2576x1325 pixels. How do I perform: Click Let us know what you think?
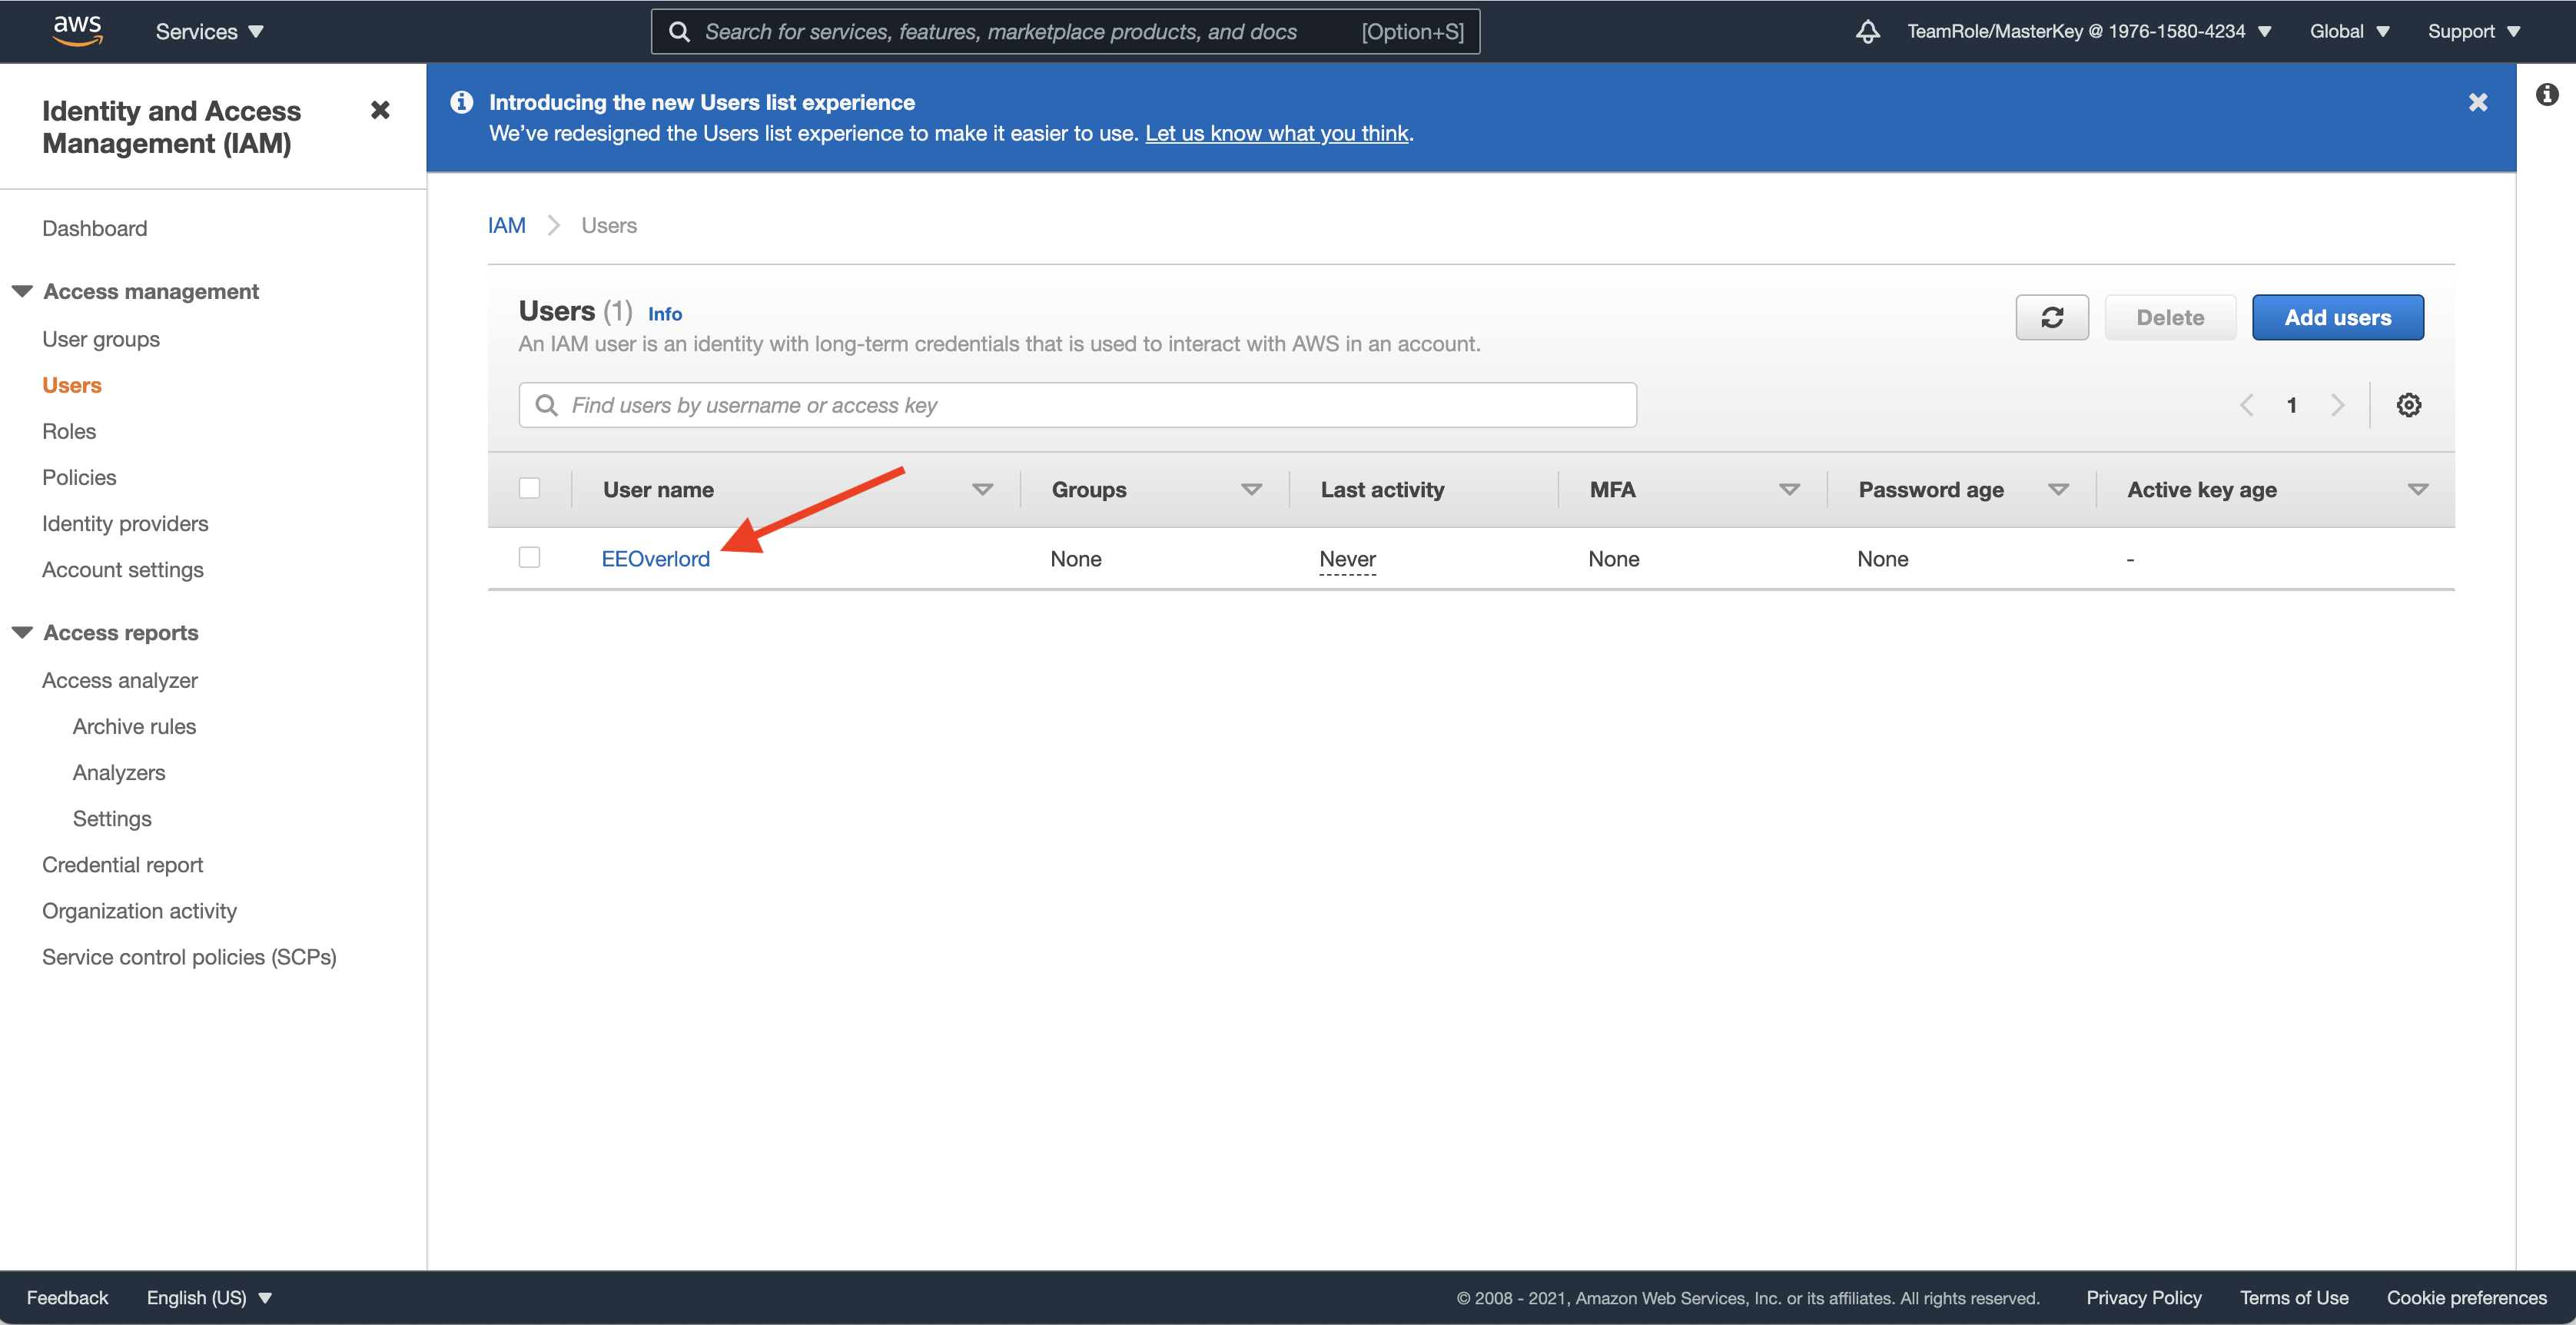1276,133
